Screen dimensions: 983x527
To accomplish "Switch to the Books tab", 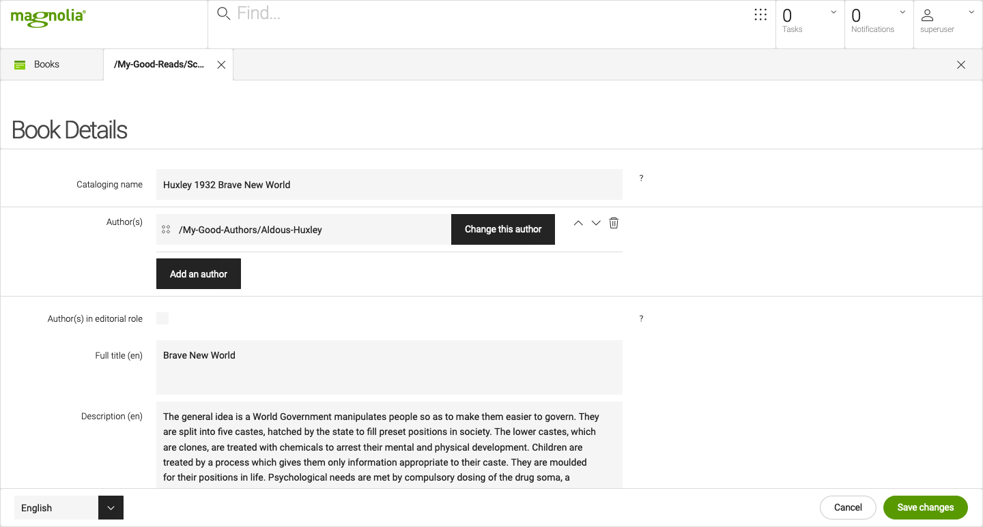I will (x=46, y=64).
